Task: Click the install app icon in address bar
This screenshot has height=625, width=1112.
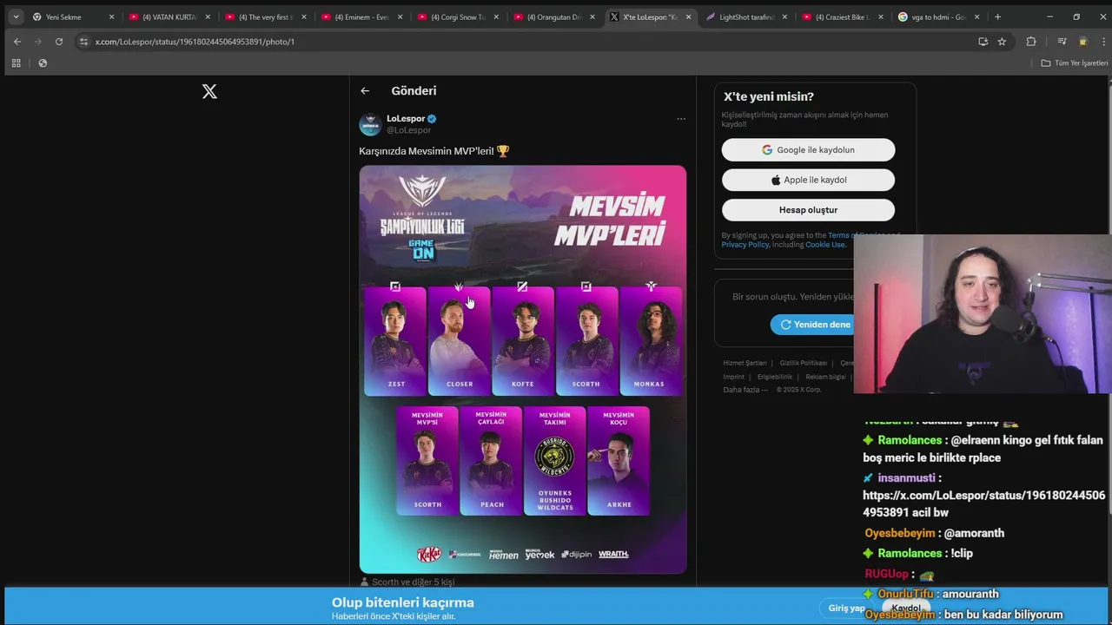Action: [983, 41]
